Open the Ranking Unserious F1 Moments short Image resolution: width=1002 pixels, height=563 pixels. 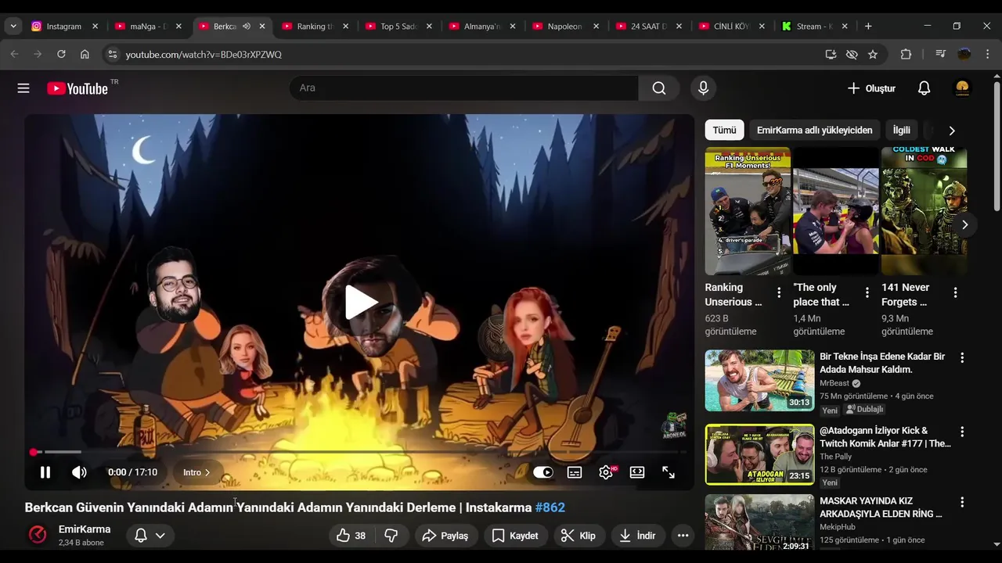(748, 211)
